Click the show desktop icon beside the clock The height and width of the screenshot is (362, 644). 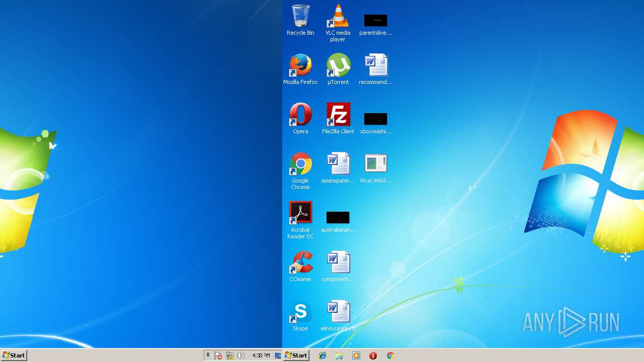(x=278, y=355)
